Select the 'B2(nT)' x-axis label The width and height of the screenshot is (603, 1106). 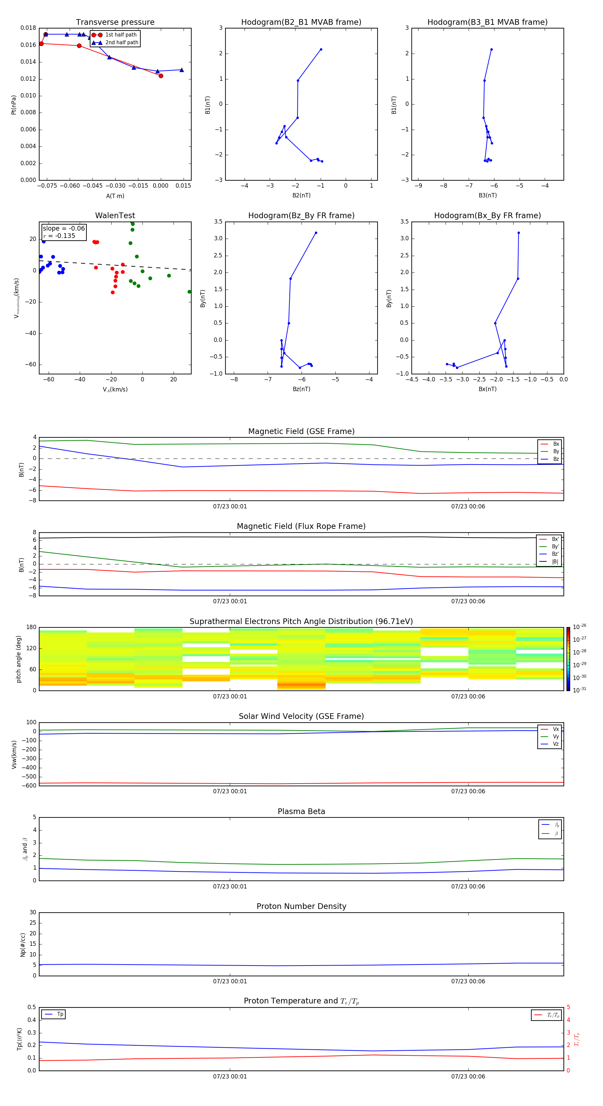301,195
